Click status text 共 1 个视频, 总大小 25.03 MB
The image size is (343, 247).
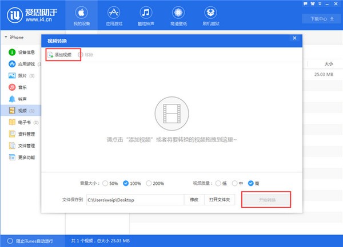point(101,241)
